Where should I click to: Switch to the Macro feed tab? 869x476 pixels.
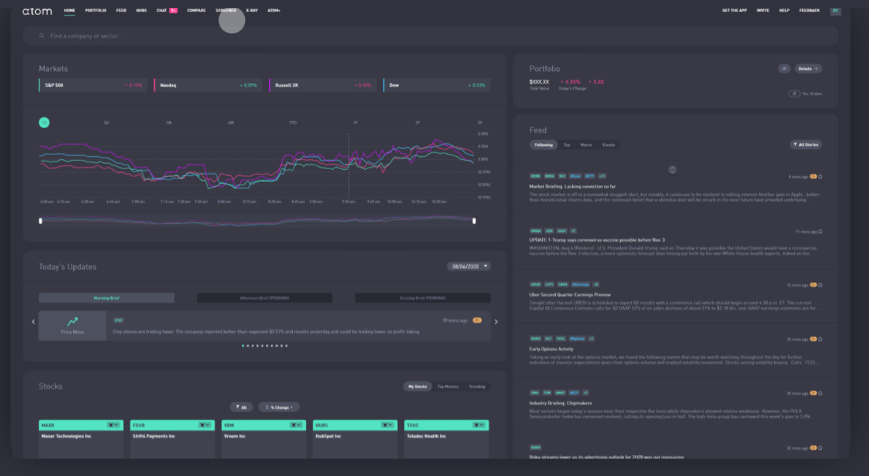[586, 145]
